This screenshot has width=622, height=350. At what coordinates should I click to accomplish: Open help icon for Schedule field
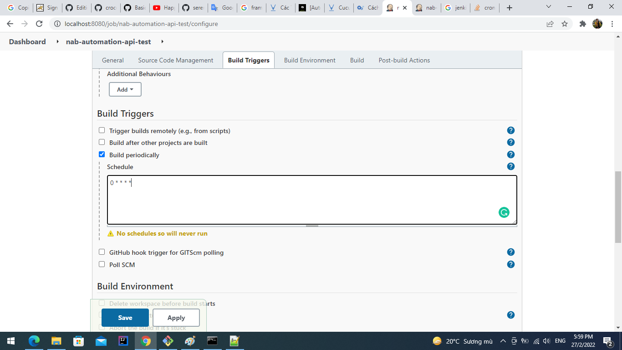[511, 166]
